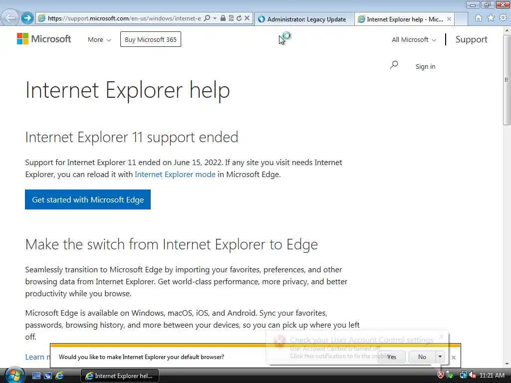Click Get started with Microsoft Edge button
This screenshot has width=511, height=383.
click(x=88, y=199)
